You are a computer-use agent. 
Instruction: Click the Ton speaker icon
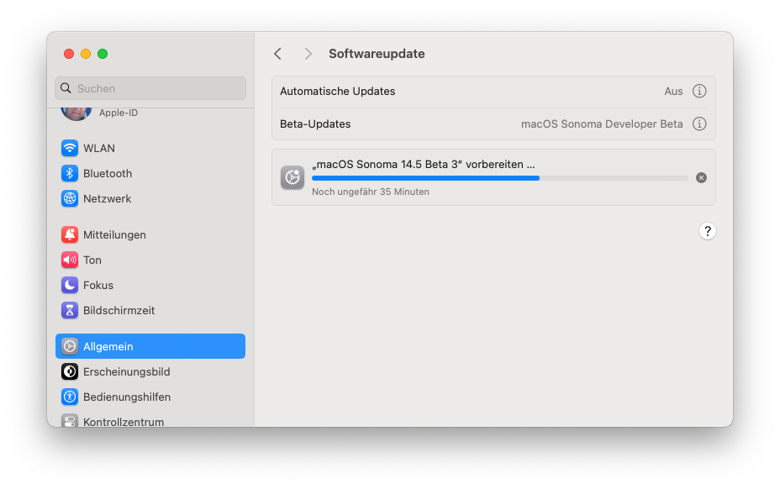70,260
